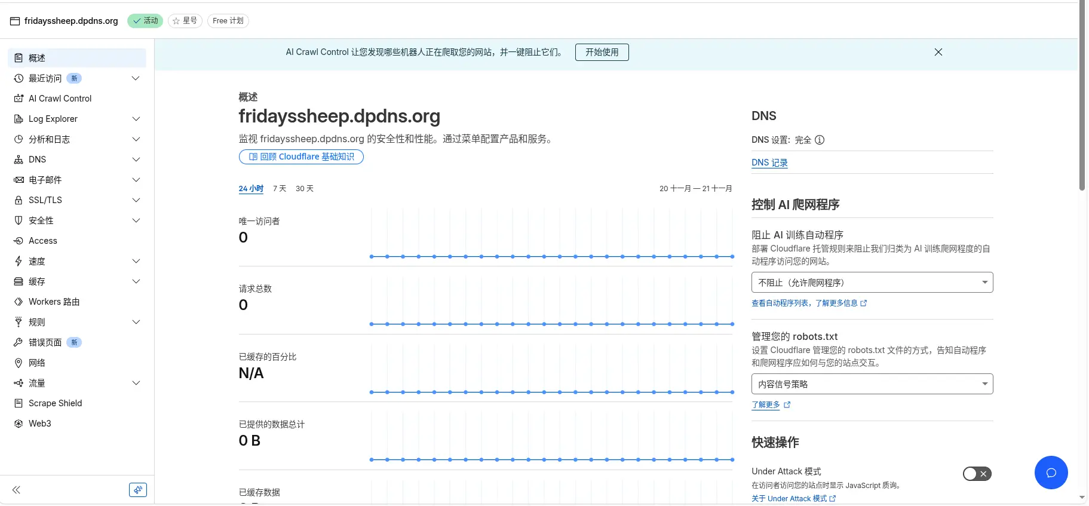Click the location pin icon for 网络
The height and width of the screenshot is (506, 1089).
[19, 363]
